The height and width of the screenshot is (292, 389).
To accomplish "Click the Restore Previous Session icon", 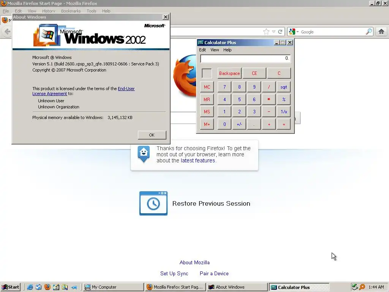I will point(153,203).
